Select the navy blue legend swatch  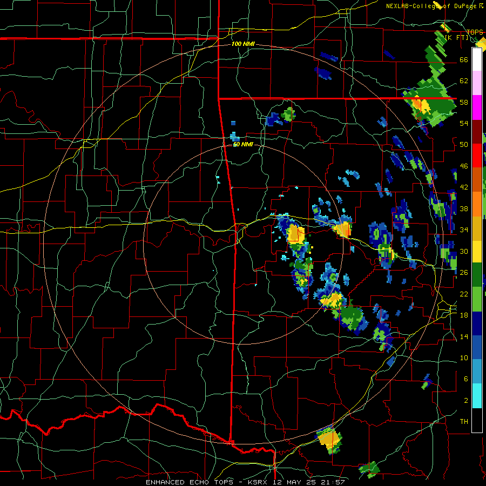(477, 323)
